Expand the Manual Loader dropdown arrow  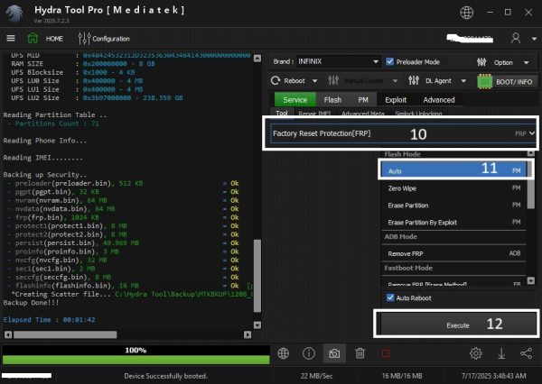[395, 81]
